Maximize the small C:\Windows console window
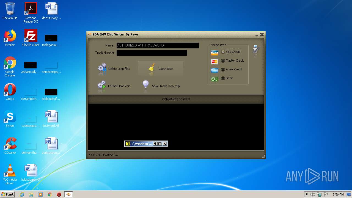This screenshot has height=198, width=352. pos(160,144)
